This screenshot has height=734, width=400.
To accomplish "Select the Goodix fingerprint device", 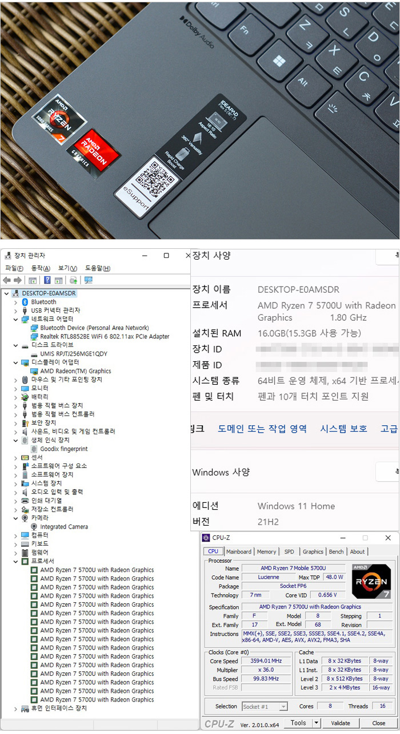I will (x=64, y=449).
